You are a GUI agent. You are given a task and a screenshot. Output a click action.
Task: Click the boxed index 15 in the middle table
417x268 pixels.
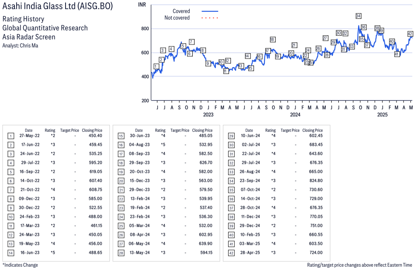coord(121,136)
